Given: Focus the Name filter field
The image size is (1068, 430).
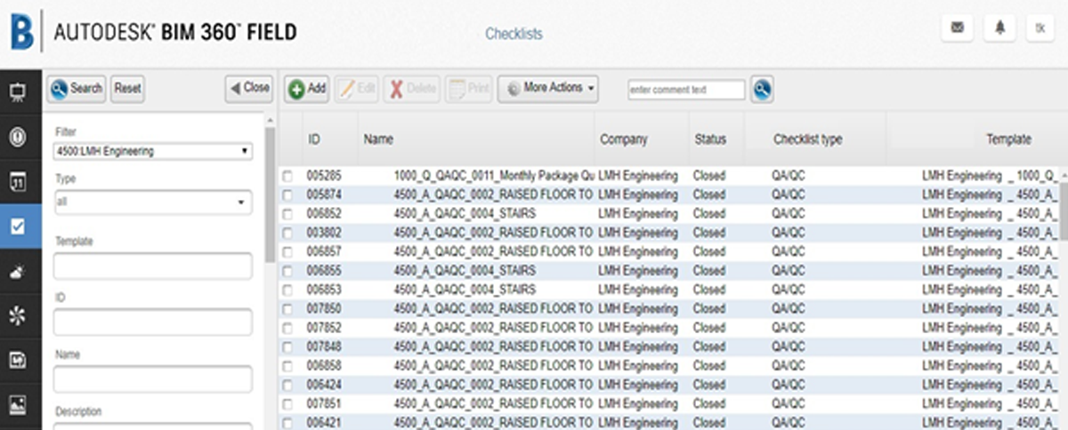Looking at the screenshot, I should click(153, 379).
